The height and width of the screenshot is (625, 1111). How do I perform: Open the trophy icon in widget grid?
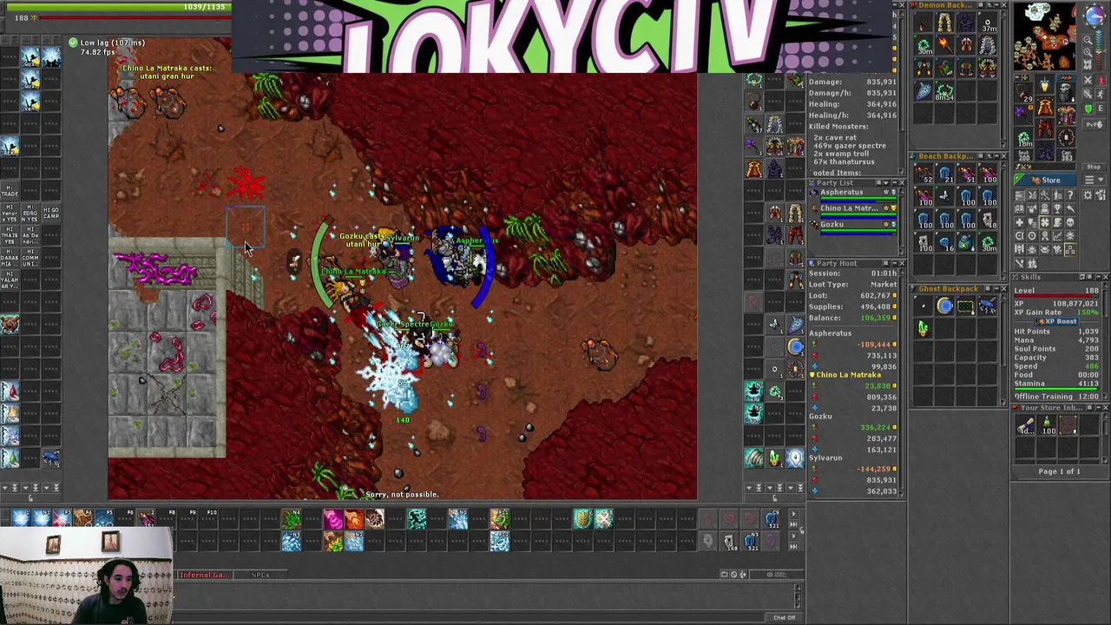1057,208
